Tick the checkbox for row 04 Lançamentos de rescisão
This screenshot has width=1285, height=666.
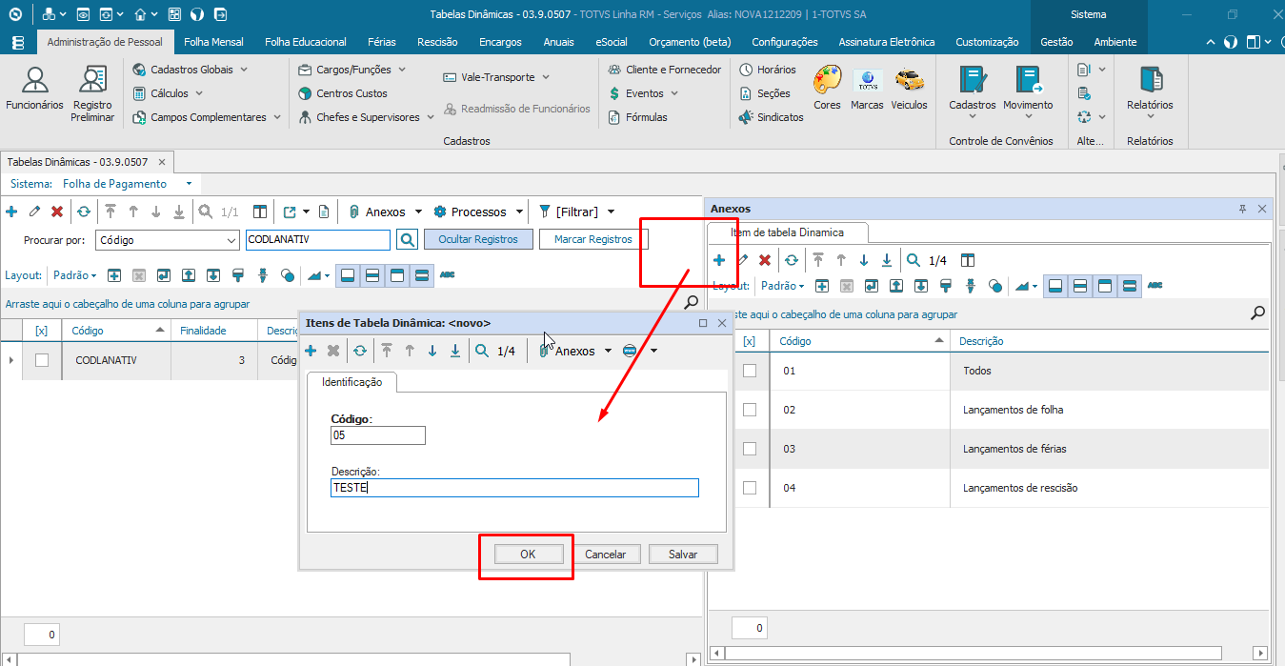tap(750, 488)
